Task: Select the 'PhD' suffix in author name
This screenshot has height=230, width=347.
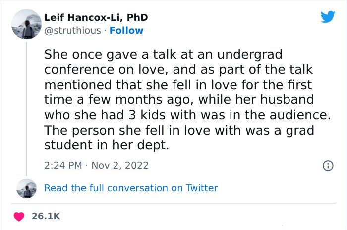Action: coord(137,18)
